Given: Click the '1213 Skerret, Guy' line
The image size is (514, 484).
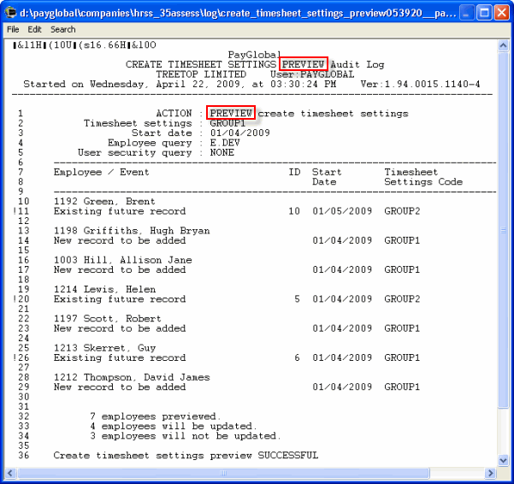Looking at the screenshot, I should tap(104, 348).
